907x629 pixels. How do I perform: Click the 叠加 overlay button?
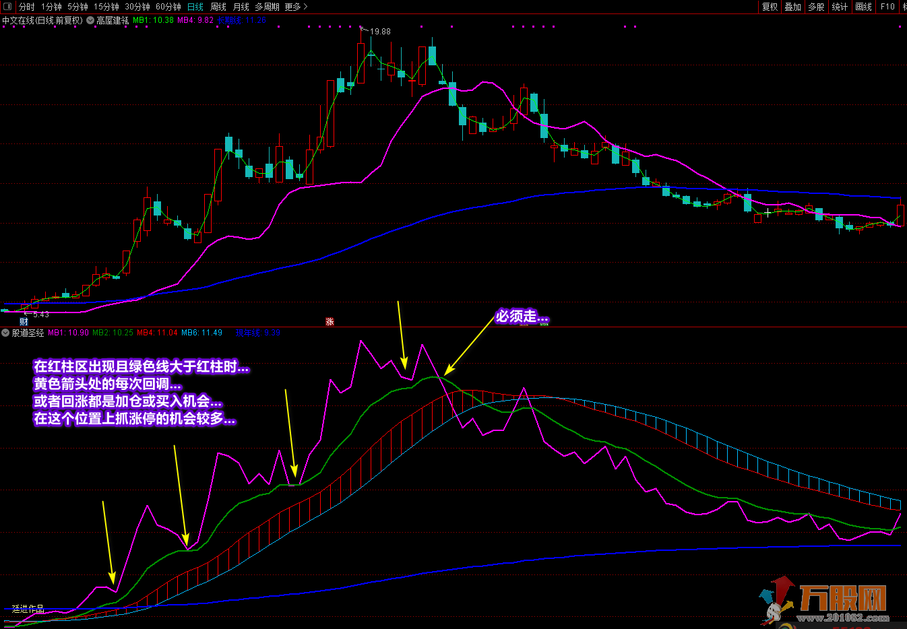[793, 7]
